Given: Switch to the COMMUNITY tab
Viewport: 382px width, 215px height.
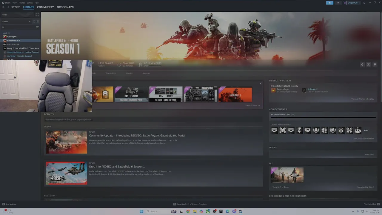Looking at the screenshot, I should [45, 7].
